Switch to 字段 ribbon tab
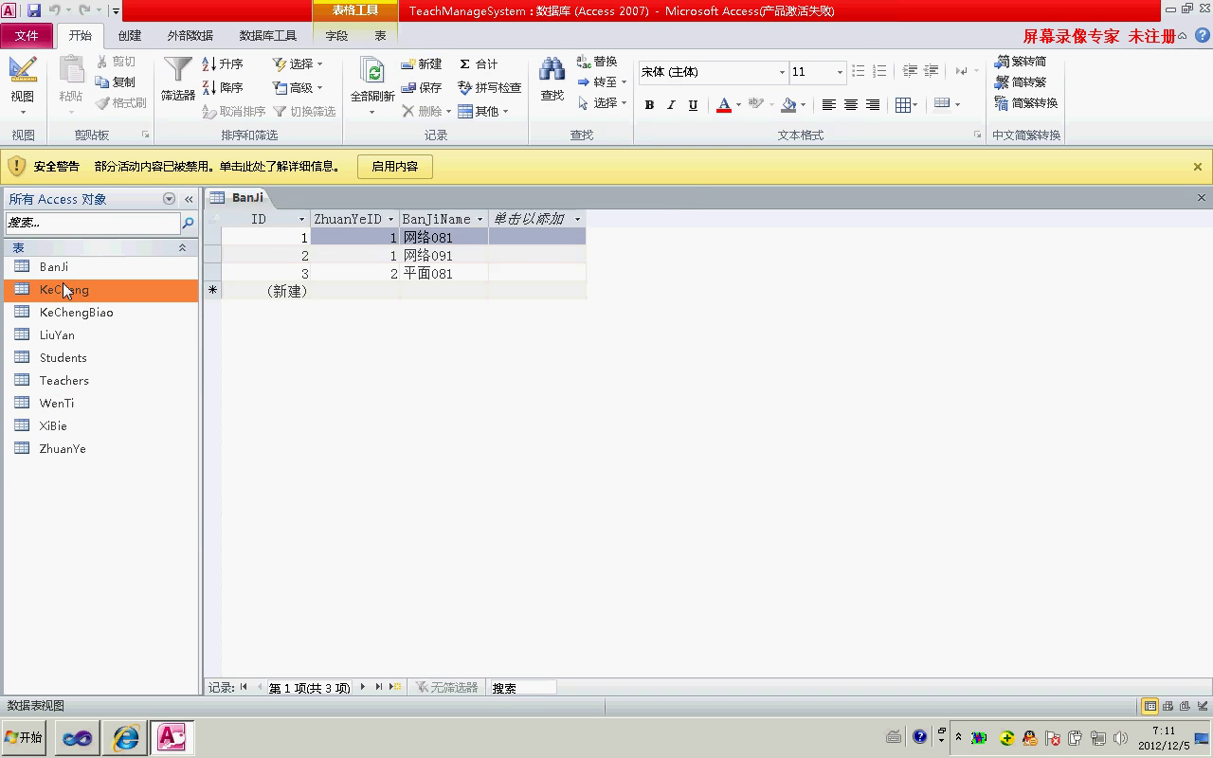Image resolution: width=1213 pixels, height=758 pixels. [336, 35]
